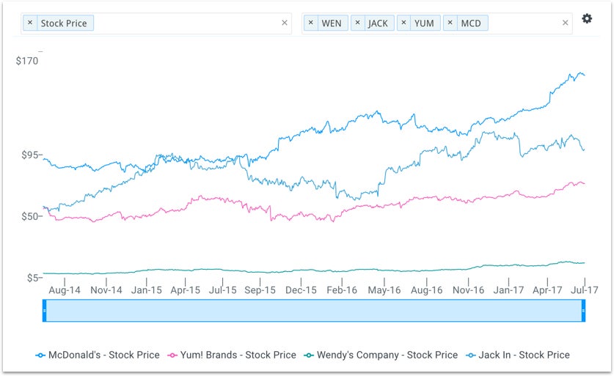Screen dimensions: 614x376
Task: Click the $170 y-axis label
Action: (x=27, y=61)
